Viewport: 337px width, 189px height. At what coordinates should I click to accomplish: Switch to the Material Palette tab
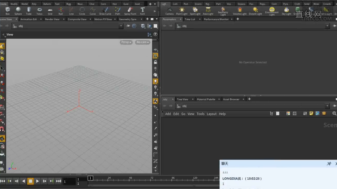pyautogui.click(x=206, y=99)
